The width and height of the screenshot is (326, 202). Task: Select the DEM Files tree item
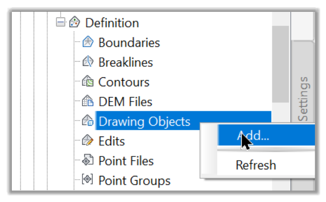pyautogui.click(x=126, y=102)
